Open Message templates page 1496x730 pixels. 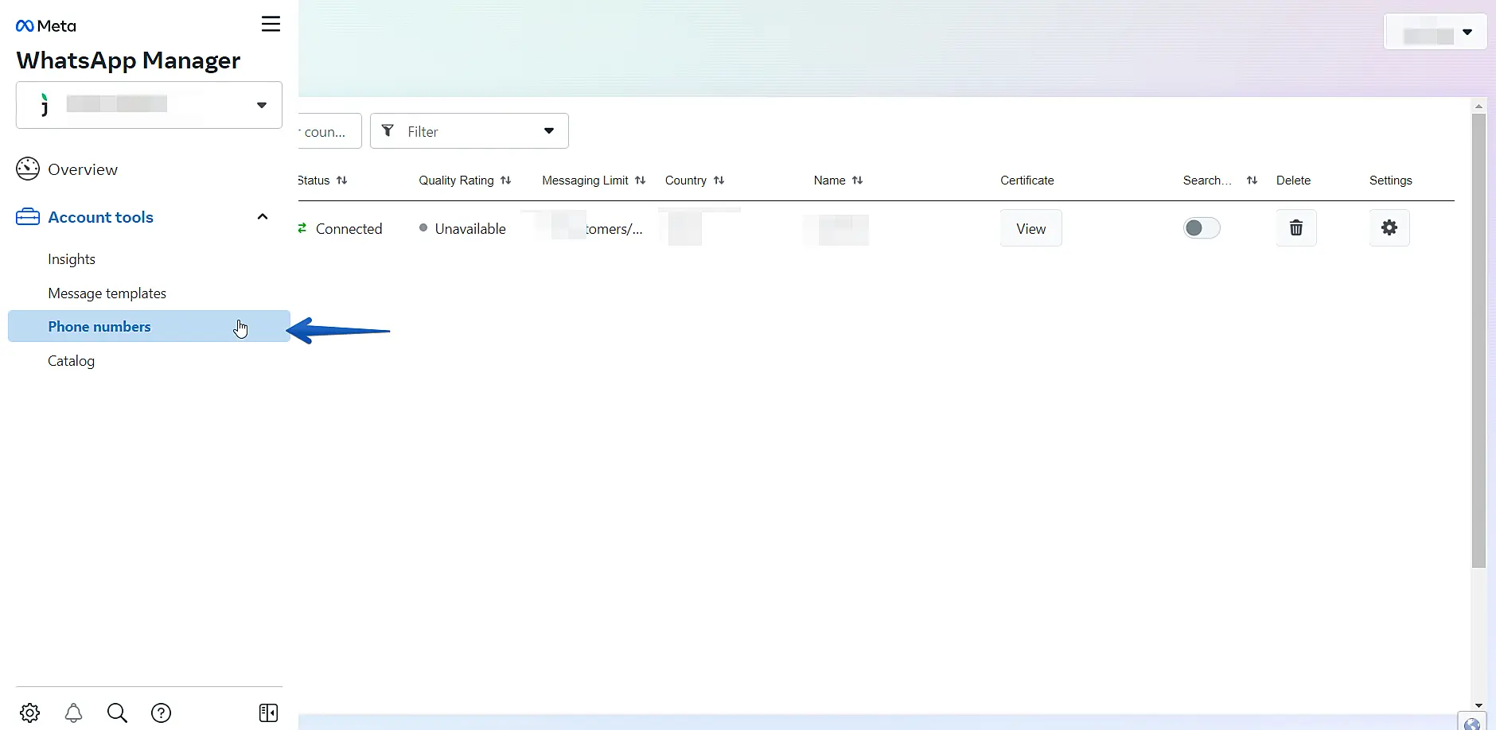point(107,293)
